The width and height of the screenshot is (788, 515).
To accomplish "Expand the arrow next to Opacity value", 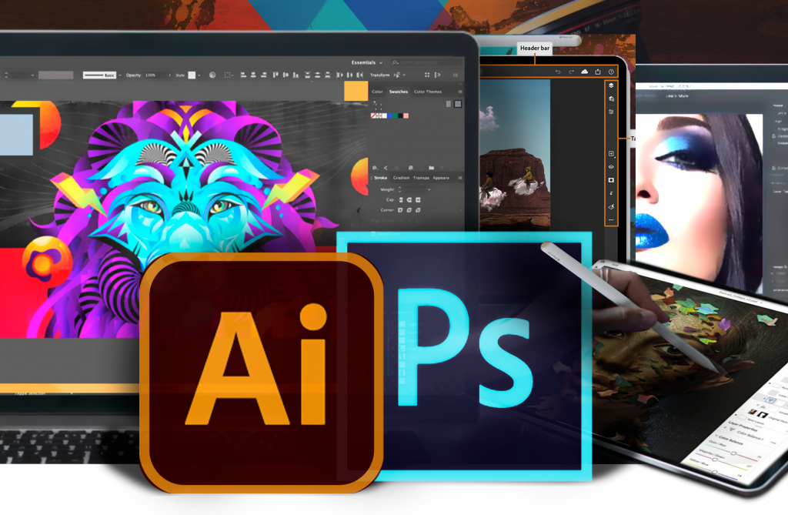I will pyautogui.click(x=170, y=75).
